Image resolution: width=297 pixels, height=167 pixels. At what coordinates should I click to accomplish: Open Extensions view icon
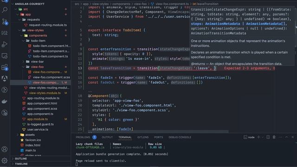pos(5,67)
